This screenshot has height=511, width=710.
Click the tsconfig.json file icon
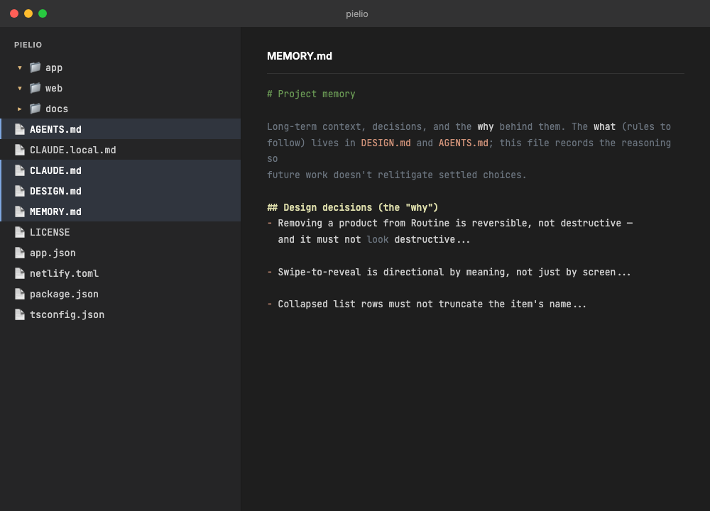point(19,314)
